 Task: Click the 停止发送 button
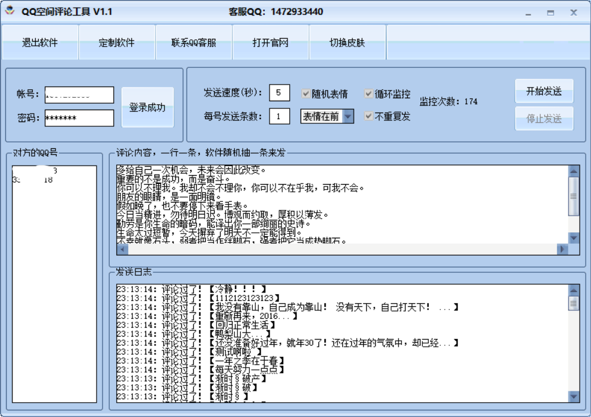tap(544, 119)
